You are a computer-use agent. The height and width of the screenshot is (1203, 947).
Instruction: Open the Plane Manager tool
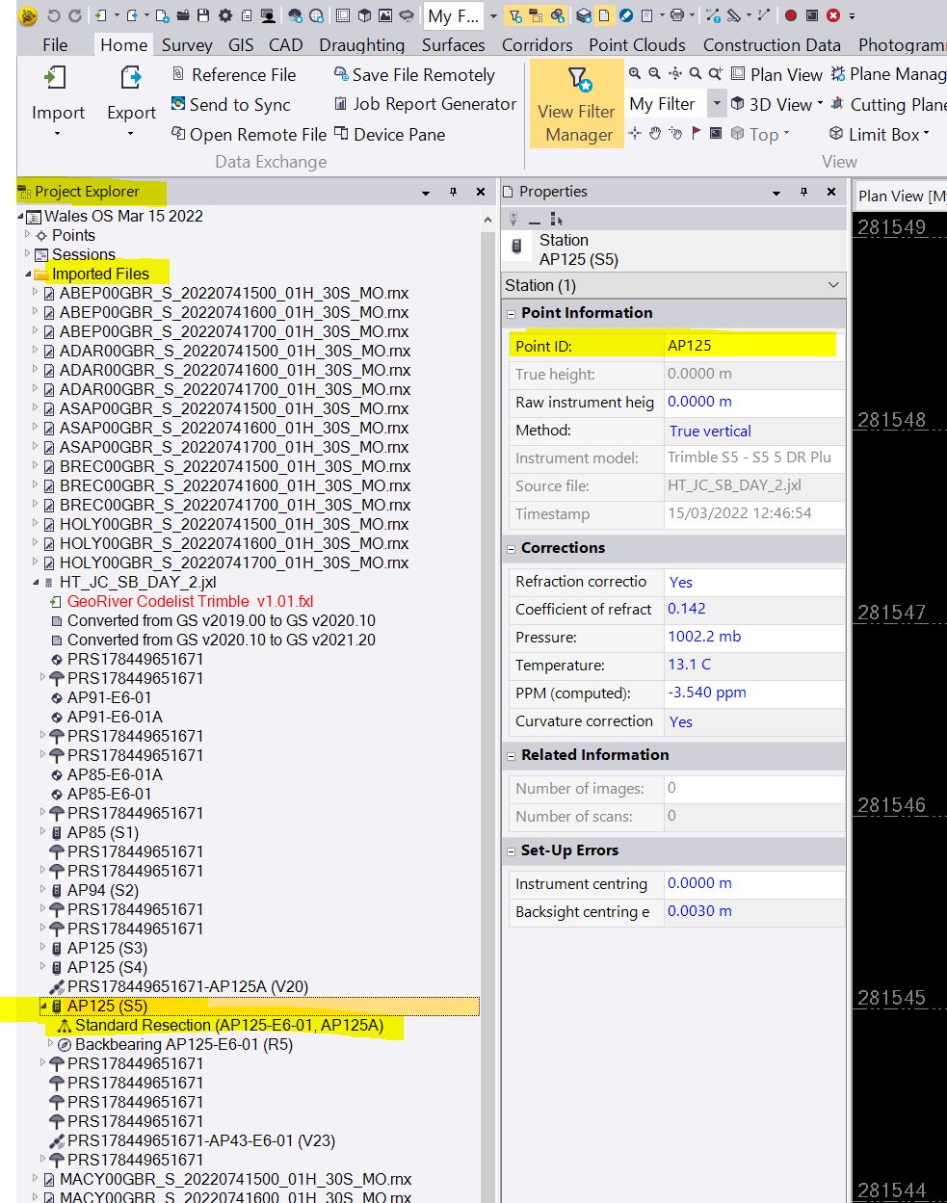coord(888,74)
